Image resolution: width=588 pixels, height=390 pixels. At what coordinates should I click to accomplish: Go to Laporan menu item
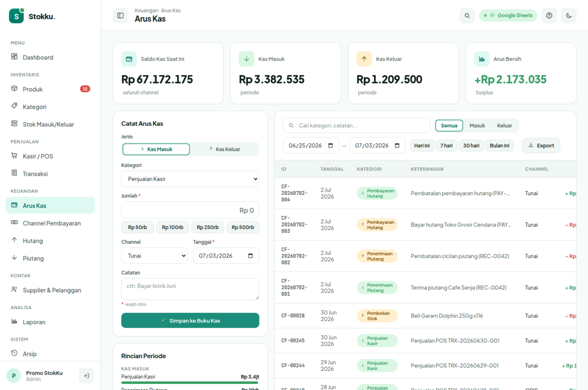tap(51, 322)
